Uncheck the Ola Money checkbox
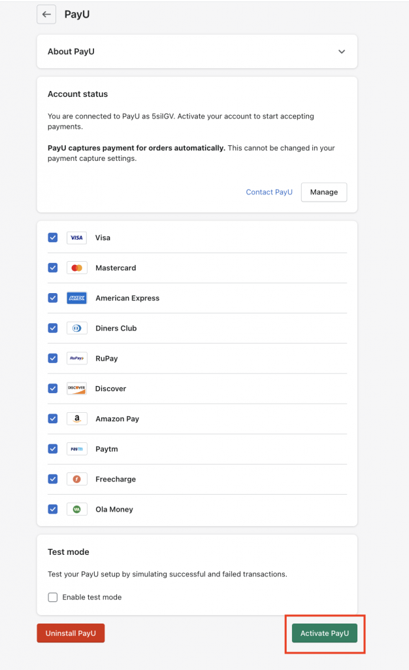This screenshot has height=670, width=409. pos(53,509)
